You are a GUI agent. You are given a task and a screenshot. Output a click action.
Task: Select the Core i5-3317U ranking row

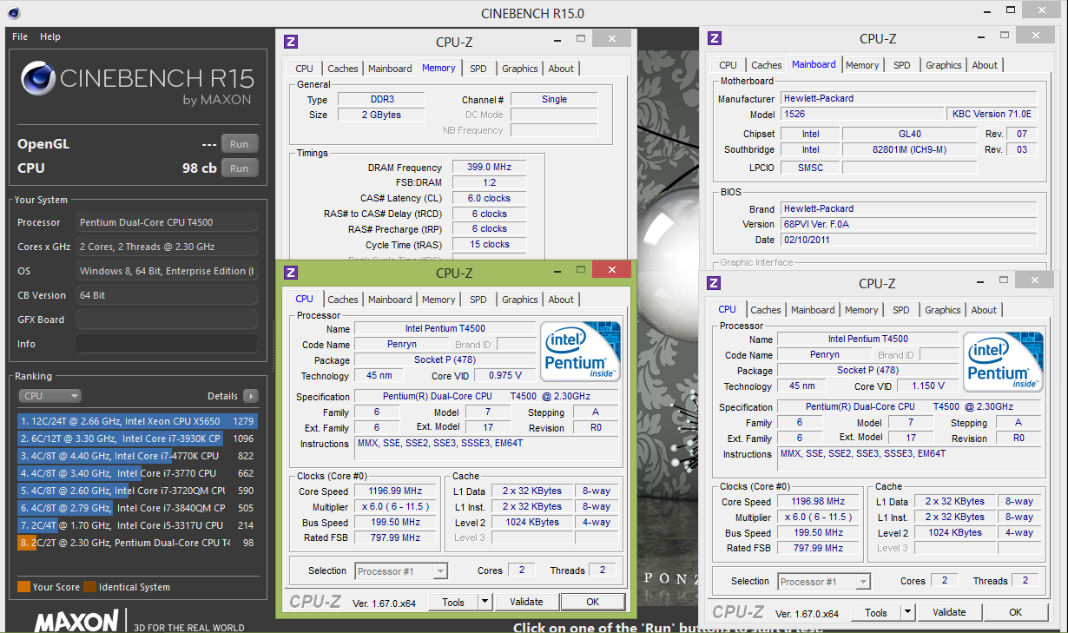[137, 525]
